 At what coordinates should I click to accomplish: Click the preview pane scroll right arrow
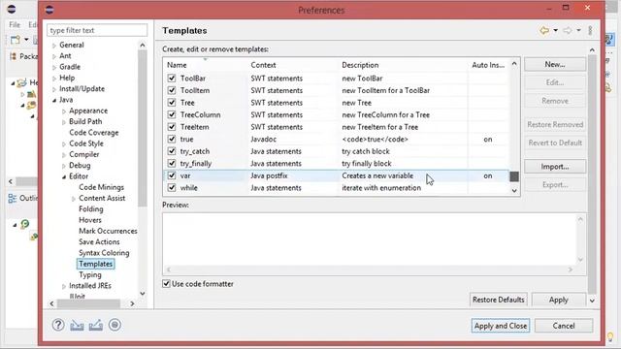point(571,270)
